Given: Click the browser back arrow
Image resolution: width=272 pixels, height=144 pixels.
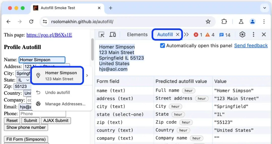Looking at the screenshot, I should click(x=9, y=21).
